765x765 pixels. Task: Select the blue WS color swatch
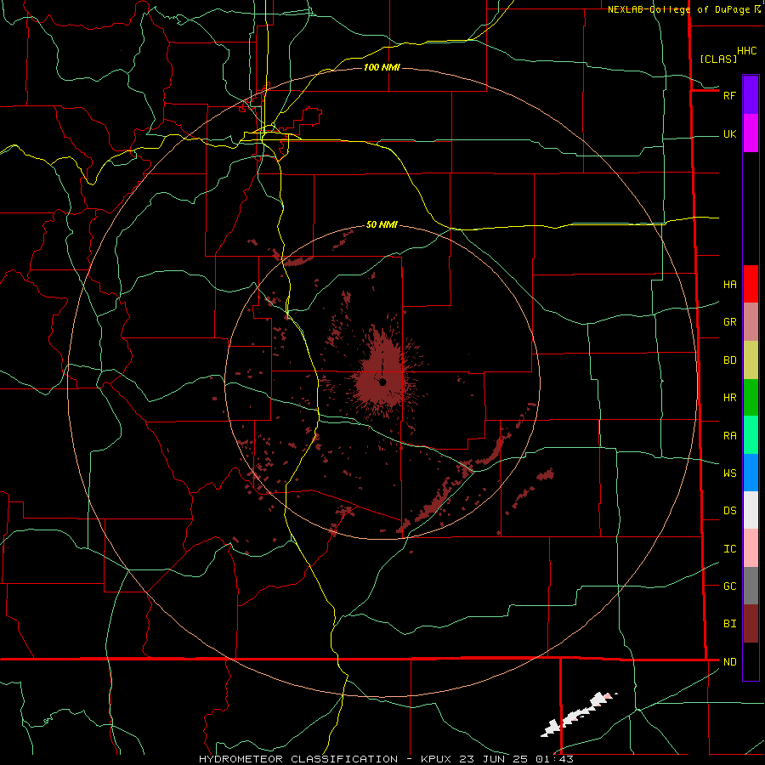pyautogui.click(x=751, y=473)
